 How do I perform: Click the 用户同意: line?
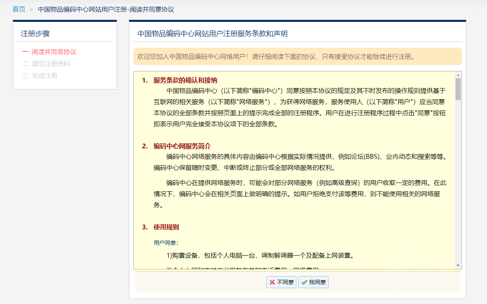point(166,242)
